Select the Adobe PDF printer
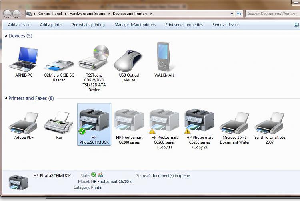Screen dimensions: 300x201 (24, 126)
